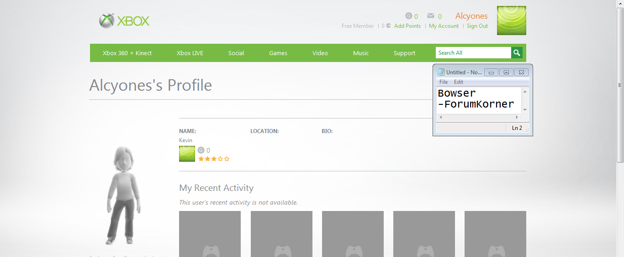Open Xbox 360 + Kinect menu
624x257 pixels.
(x=127, y=53)
